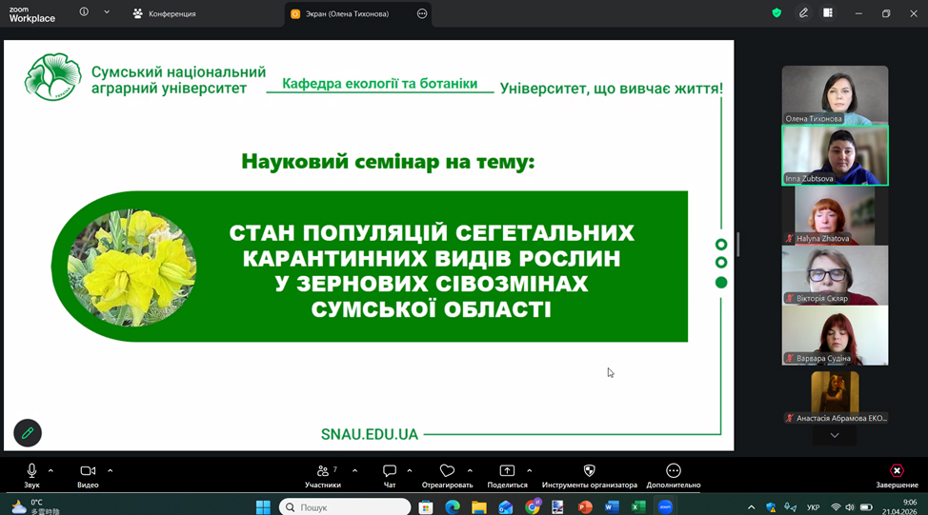
Task: Open the Участники participants panel
Action: 323,474
